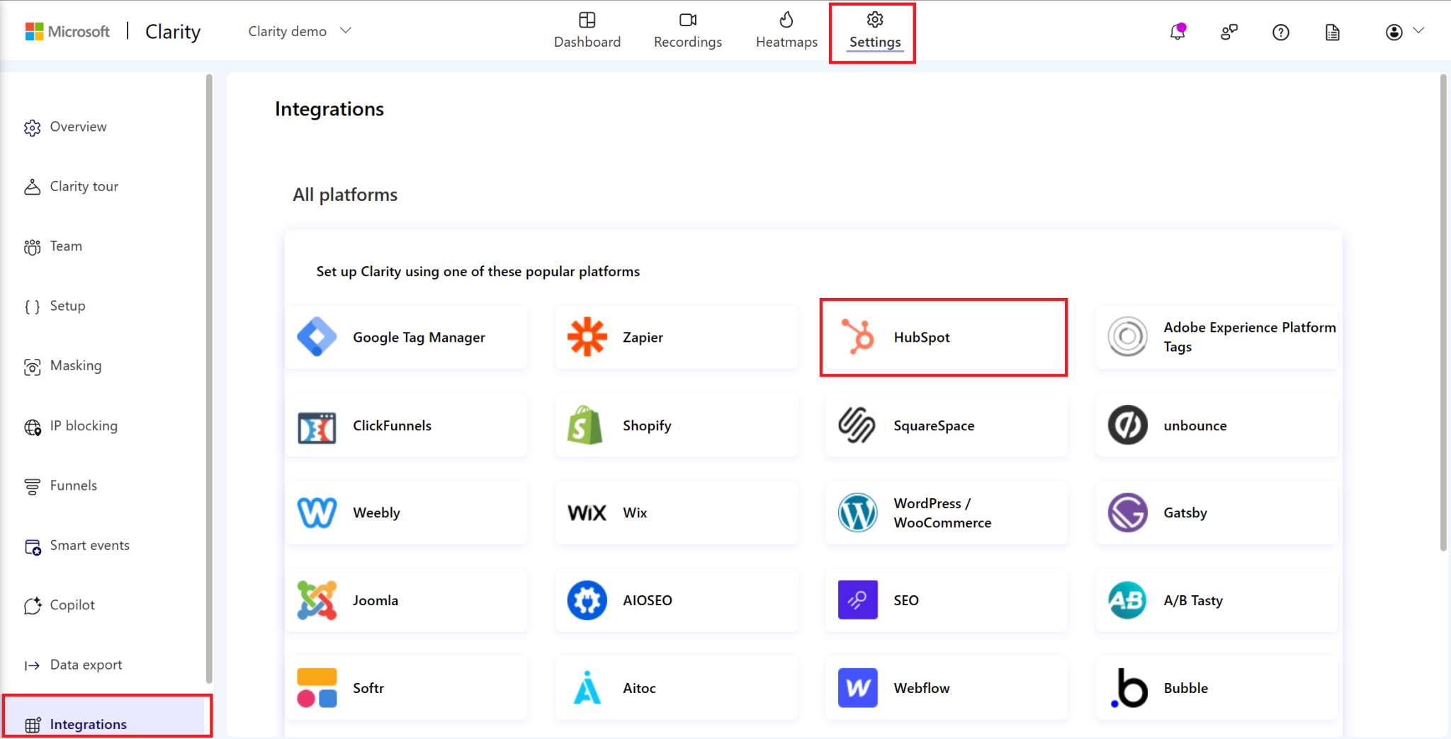Click the Copilot sidebar icon

point(33,605)
